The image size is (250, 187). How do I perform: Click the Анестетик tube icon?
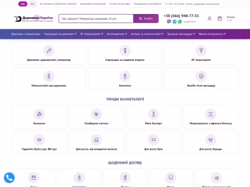[125, 76]
